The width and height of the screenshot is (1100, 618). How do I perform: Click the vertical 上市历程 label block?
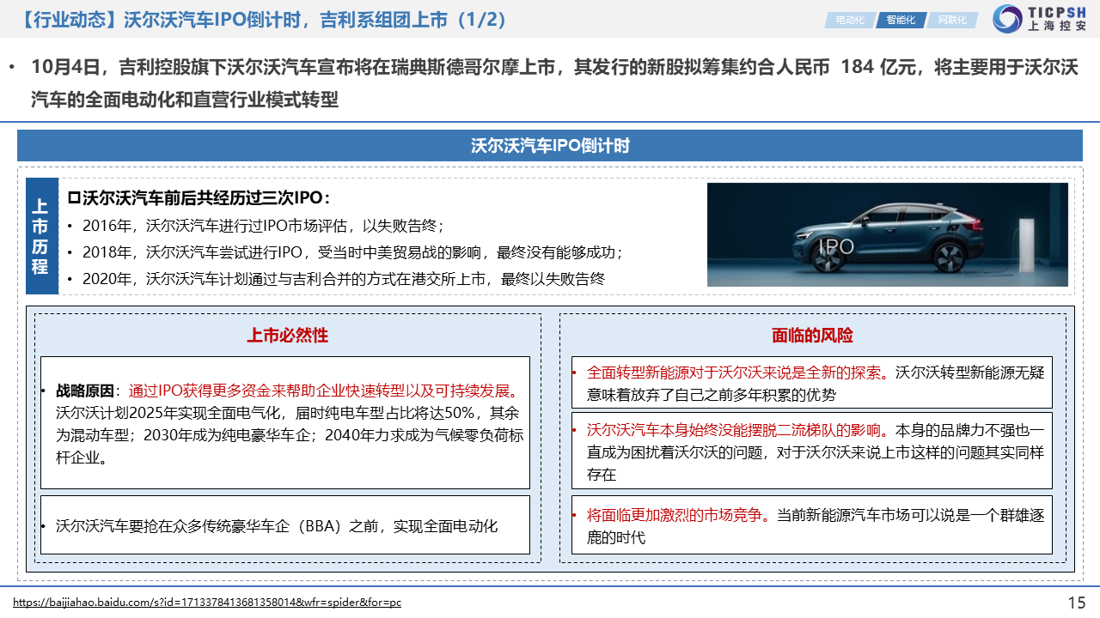pyautogui.click(x=40, y=236)
